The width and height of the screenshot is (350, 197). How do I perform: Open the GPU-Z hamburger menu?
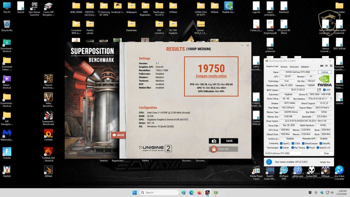coord(331,66)
